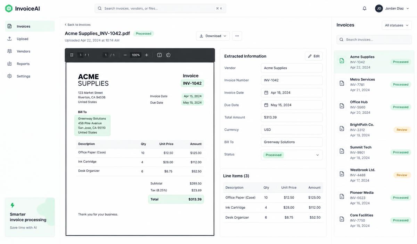Click the Edit button in Extracted Information
The width and height of the screenshot is (417, 244).
(x=314, y=56)
